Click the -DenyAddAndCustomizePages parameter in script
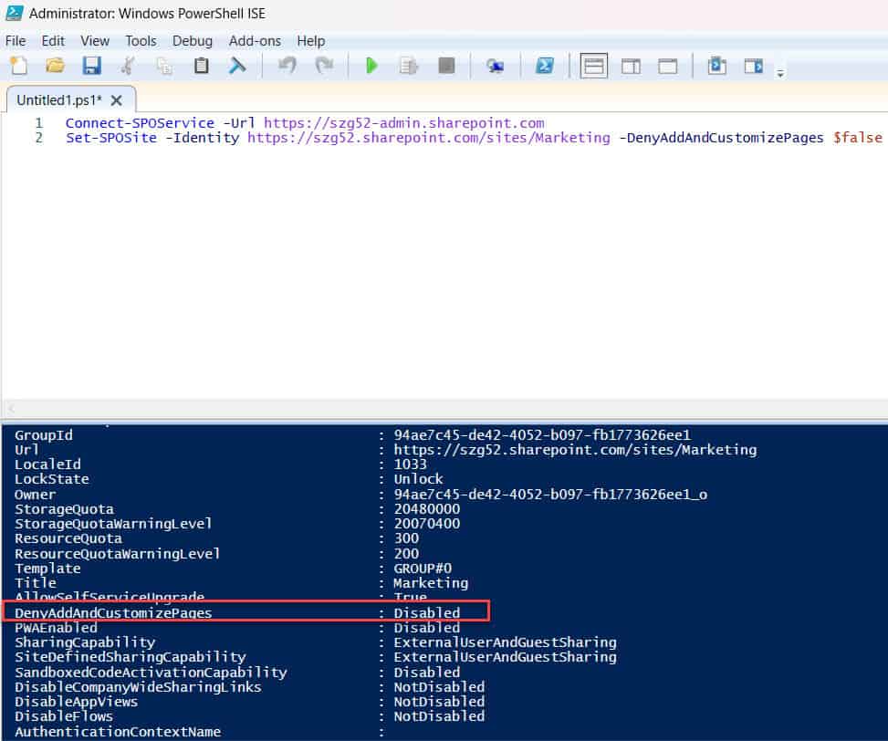 pyautogui.click(x=721, y=138)
